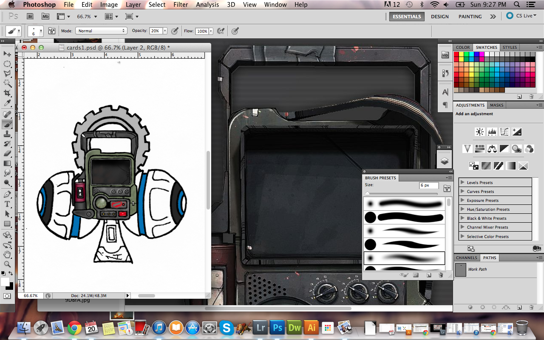Delete the selected path with the trash icon

point(531,307)
